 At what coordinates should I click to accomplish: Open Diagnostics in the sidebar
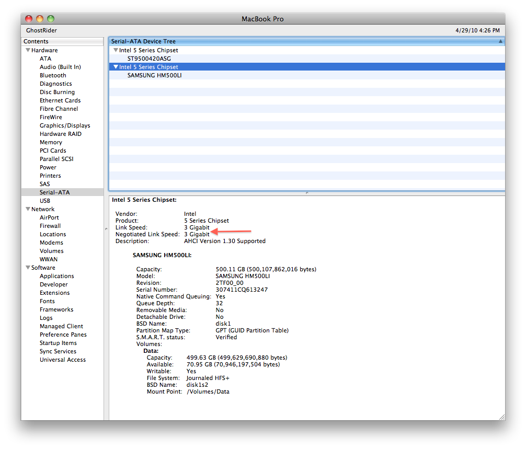[x=56, y=84]
